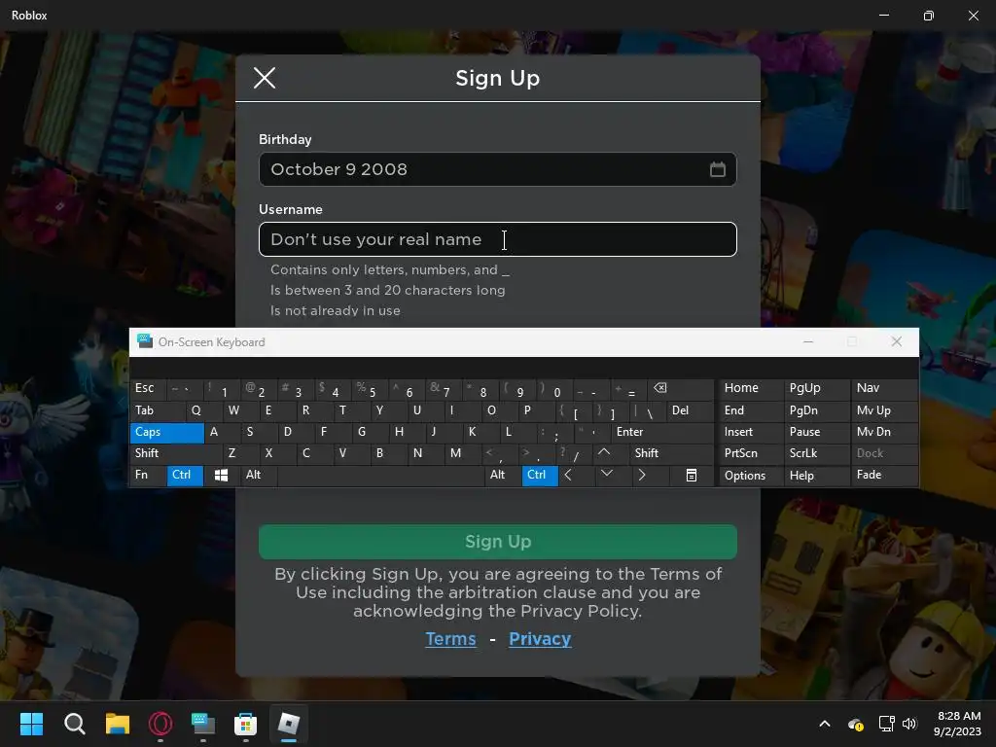996x747 pixels.
Task: Toggle the left Shift key
Action: (x=176, y=453)
